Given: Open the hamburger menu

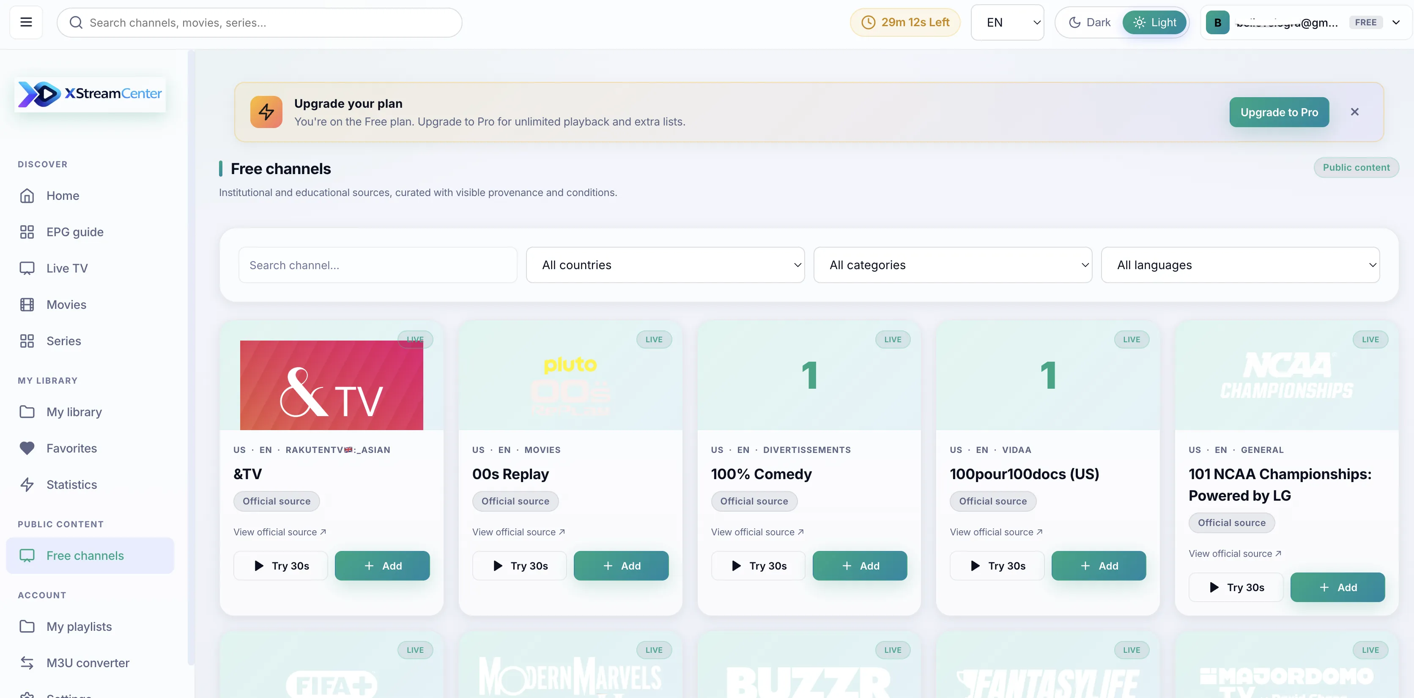Looking at the screenshot, I should click(26, 22).
